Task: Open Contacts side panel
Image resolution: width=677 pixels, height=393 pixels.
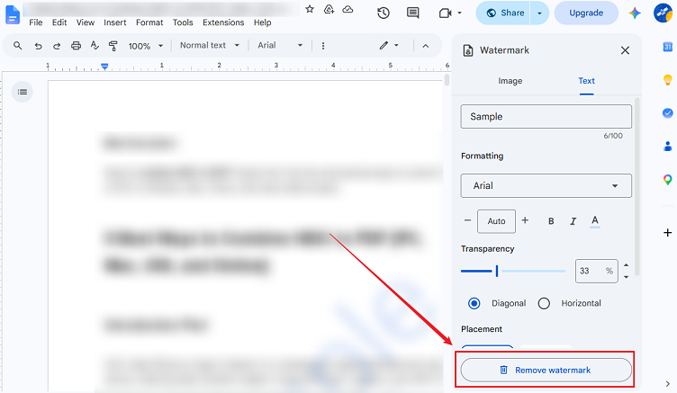Action: 667,147
